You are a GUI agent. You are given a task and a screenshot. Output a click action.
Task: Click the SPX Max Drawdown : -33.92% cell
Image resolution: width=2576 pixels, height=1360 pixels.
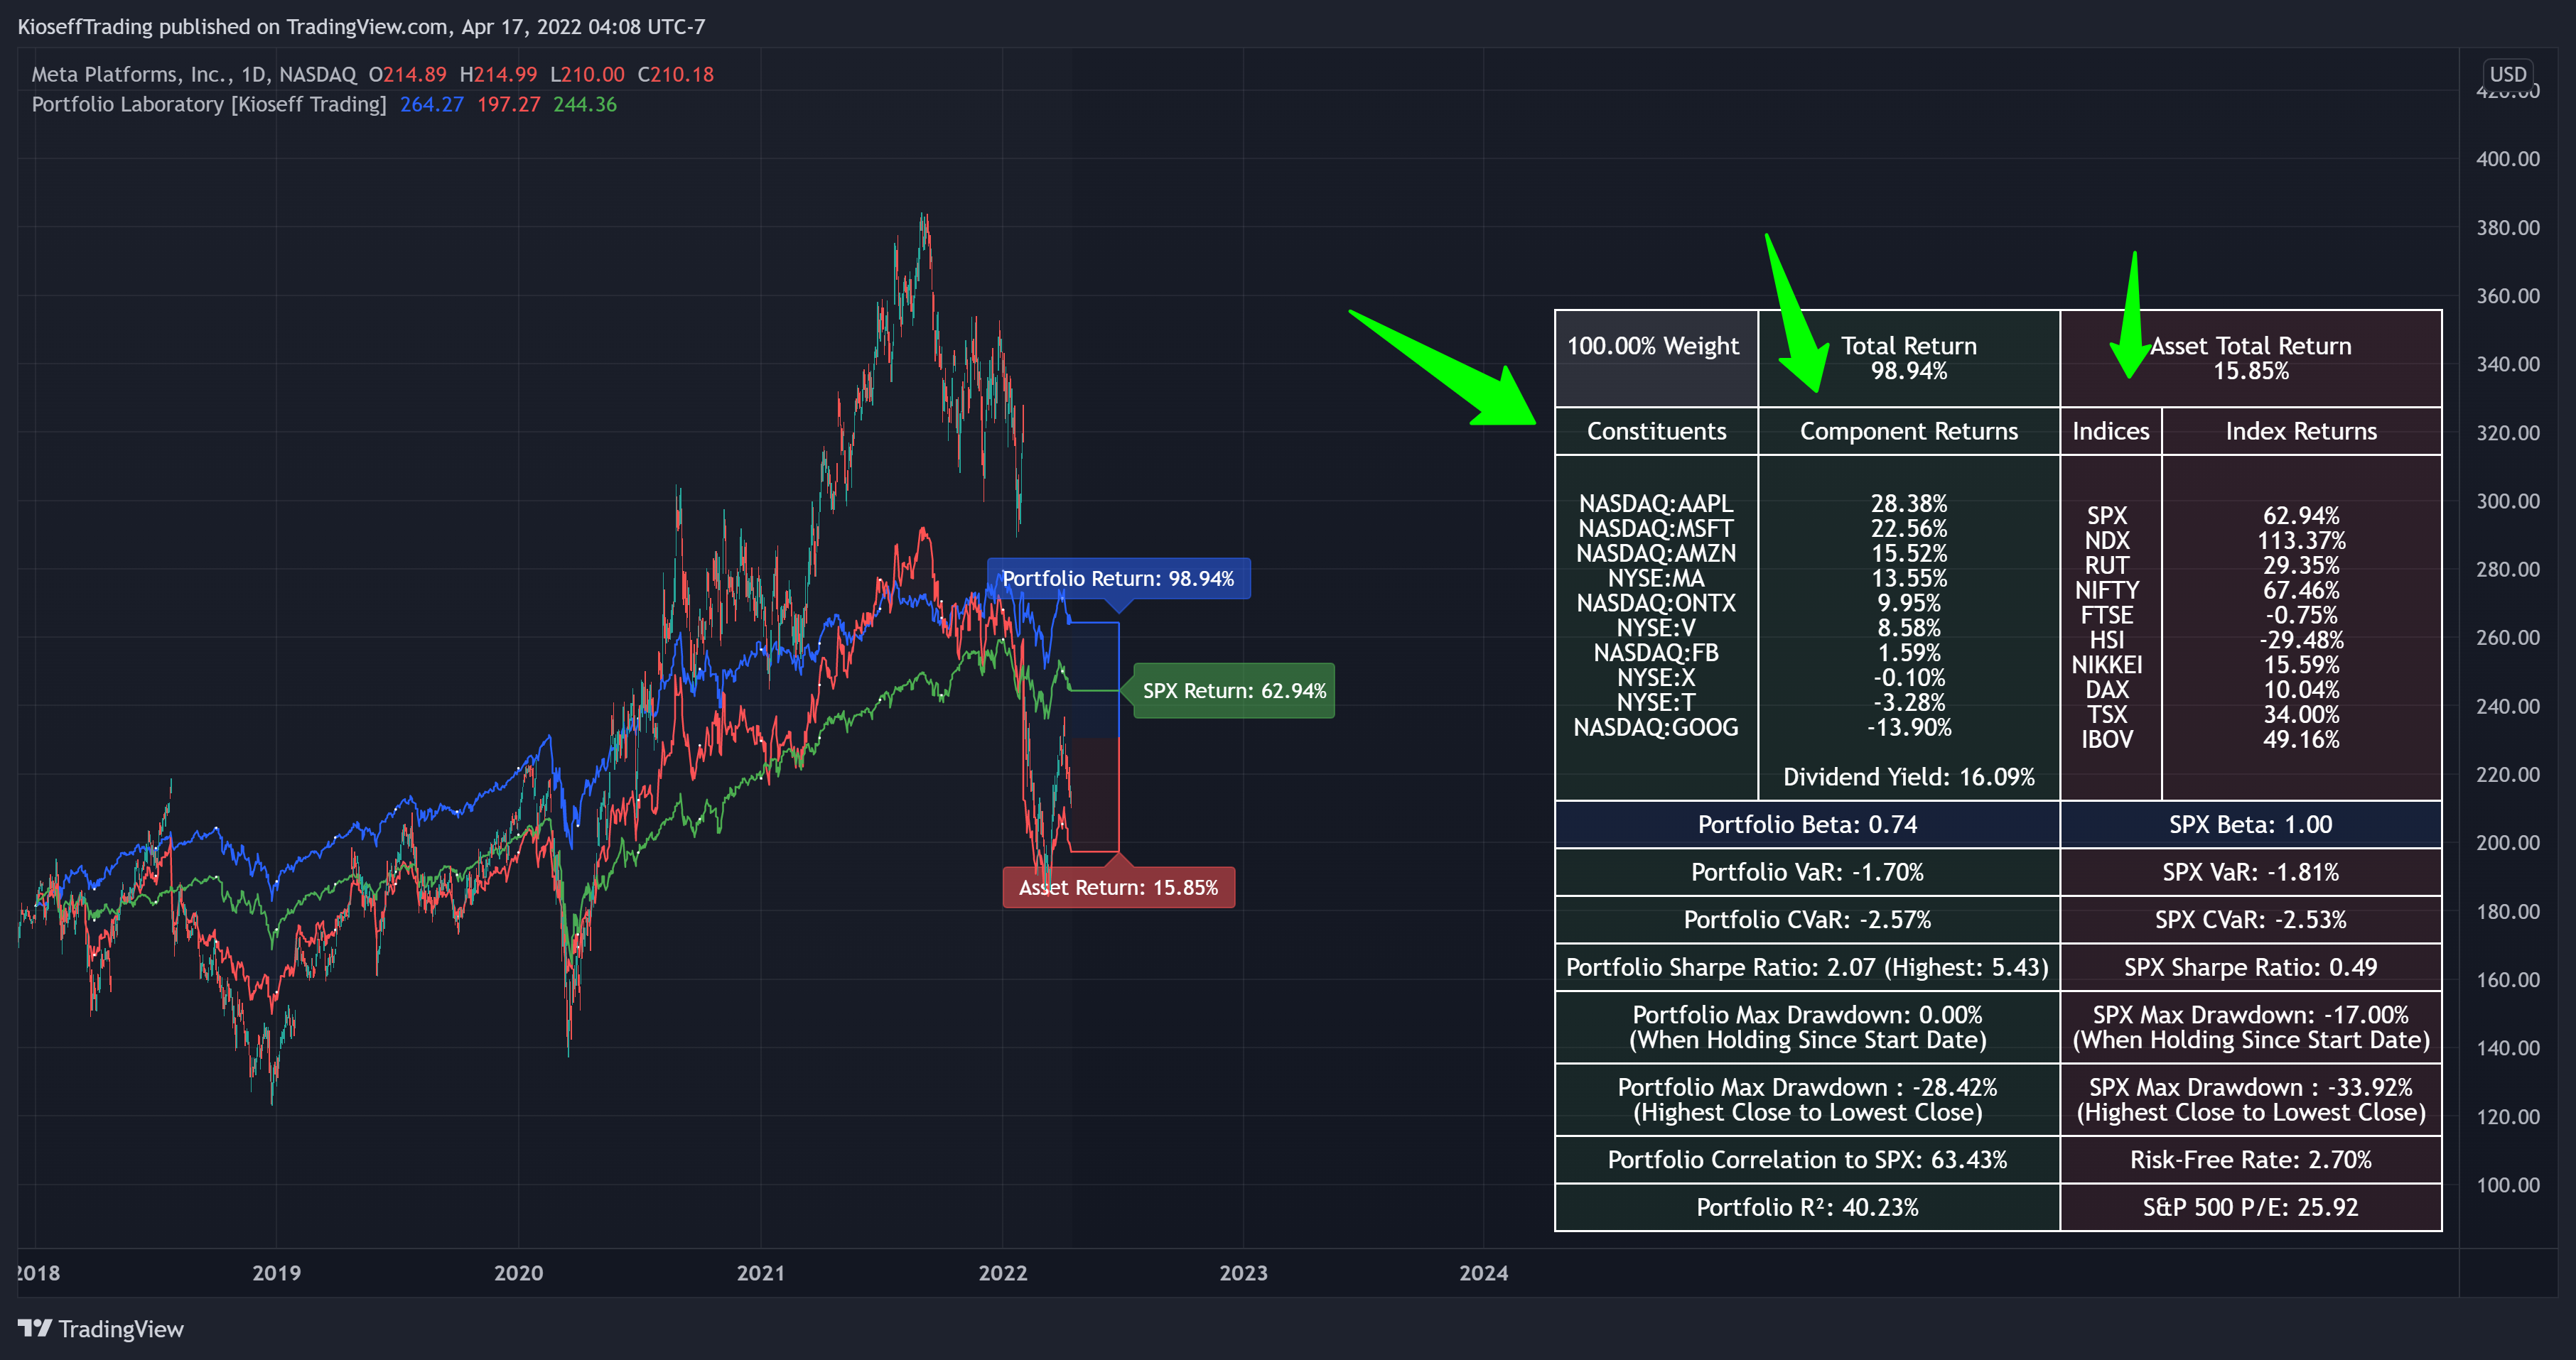click(x=2251, y=1100)
